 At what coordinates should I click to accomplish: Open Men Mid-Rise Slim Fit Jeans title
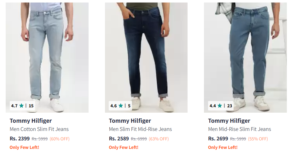click(x=239, y=129)
